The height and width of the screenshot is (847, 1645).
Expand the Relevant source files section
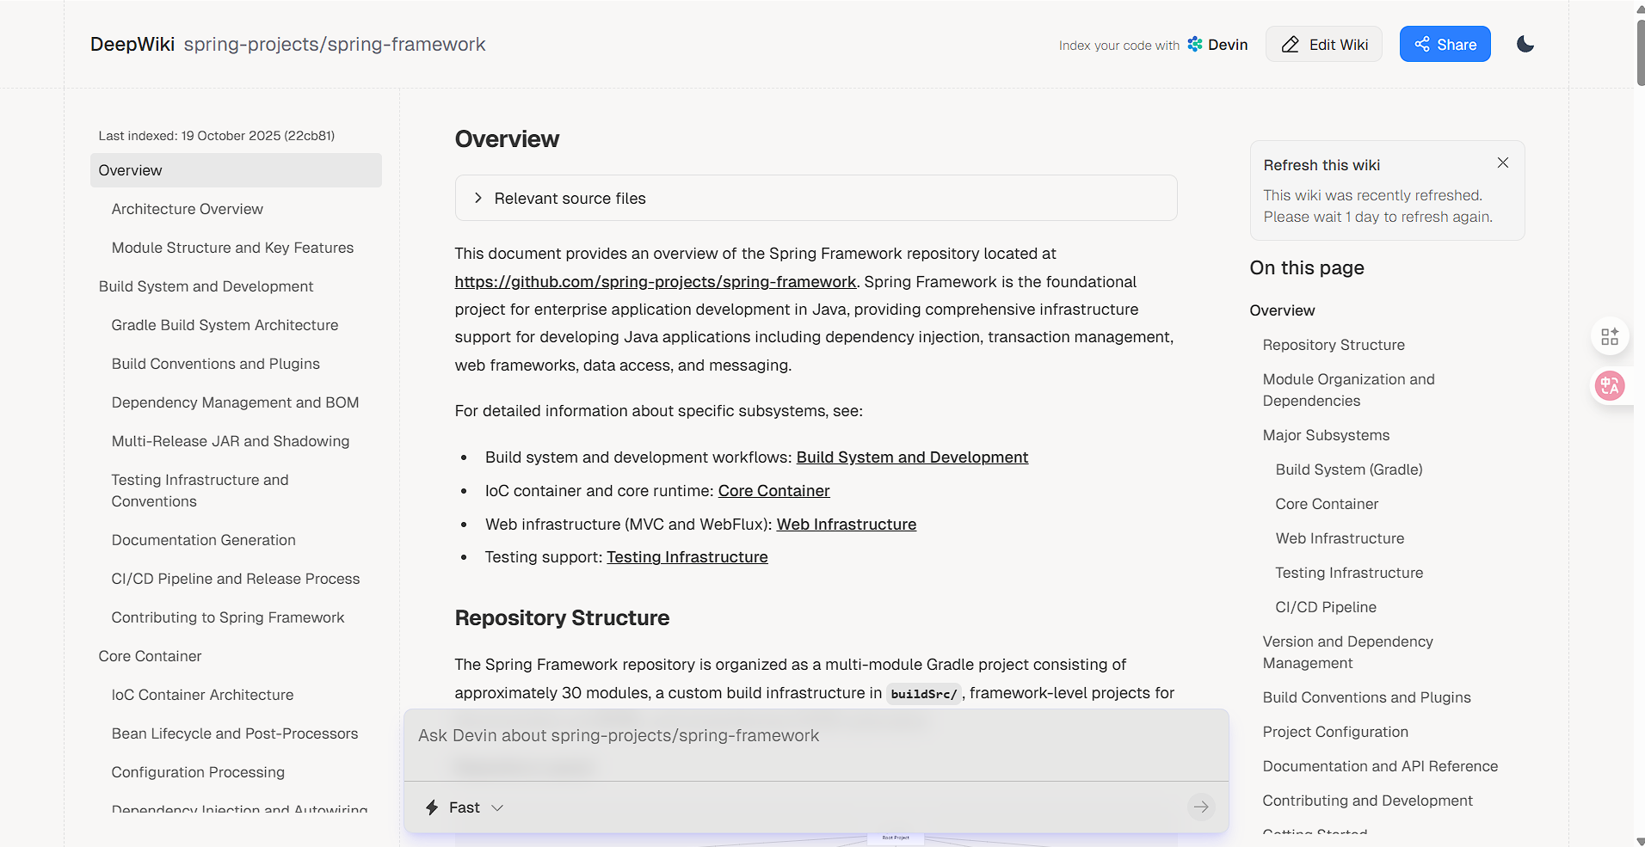[x=816, y=198]
